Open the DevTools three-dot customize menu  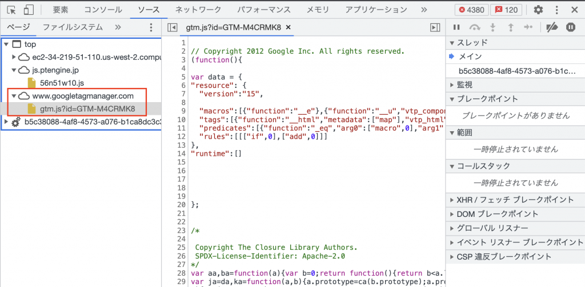[556, 10]
